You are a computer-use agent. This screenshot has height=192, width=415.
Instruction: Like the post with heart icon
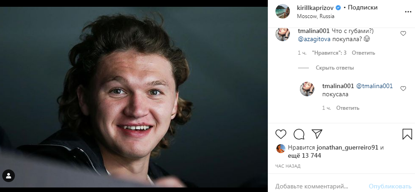pos(281,134)
